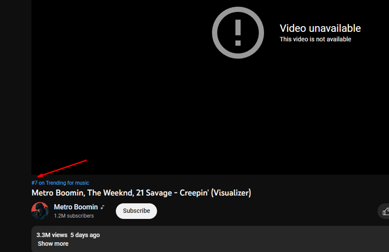Click the 3.3M views text

tap(52, 235)
